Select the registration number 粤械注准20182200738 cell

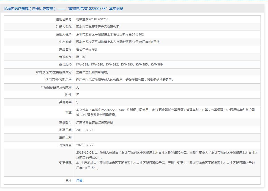(x=94, y=19)
